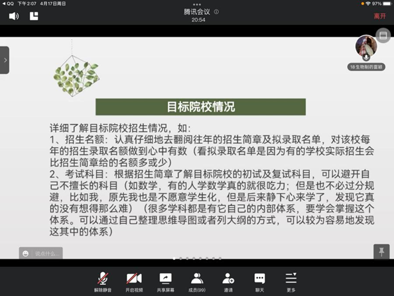This screenshot has width=394, height=296.
Task: Expand the left side panel arrow
Action: 4,60
